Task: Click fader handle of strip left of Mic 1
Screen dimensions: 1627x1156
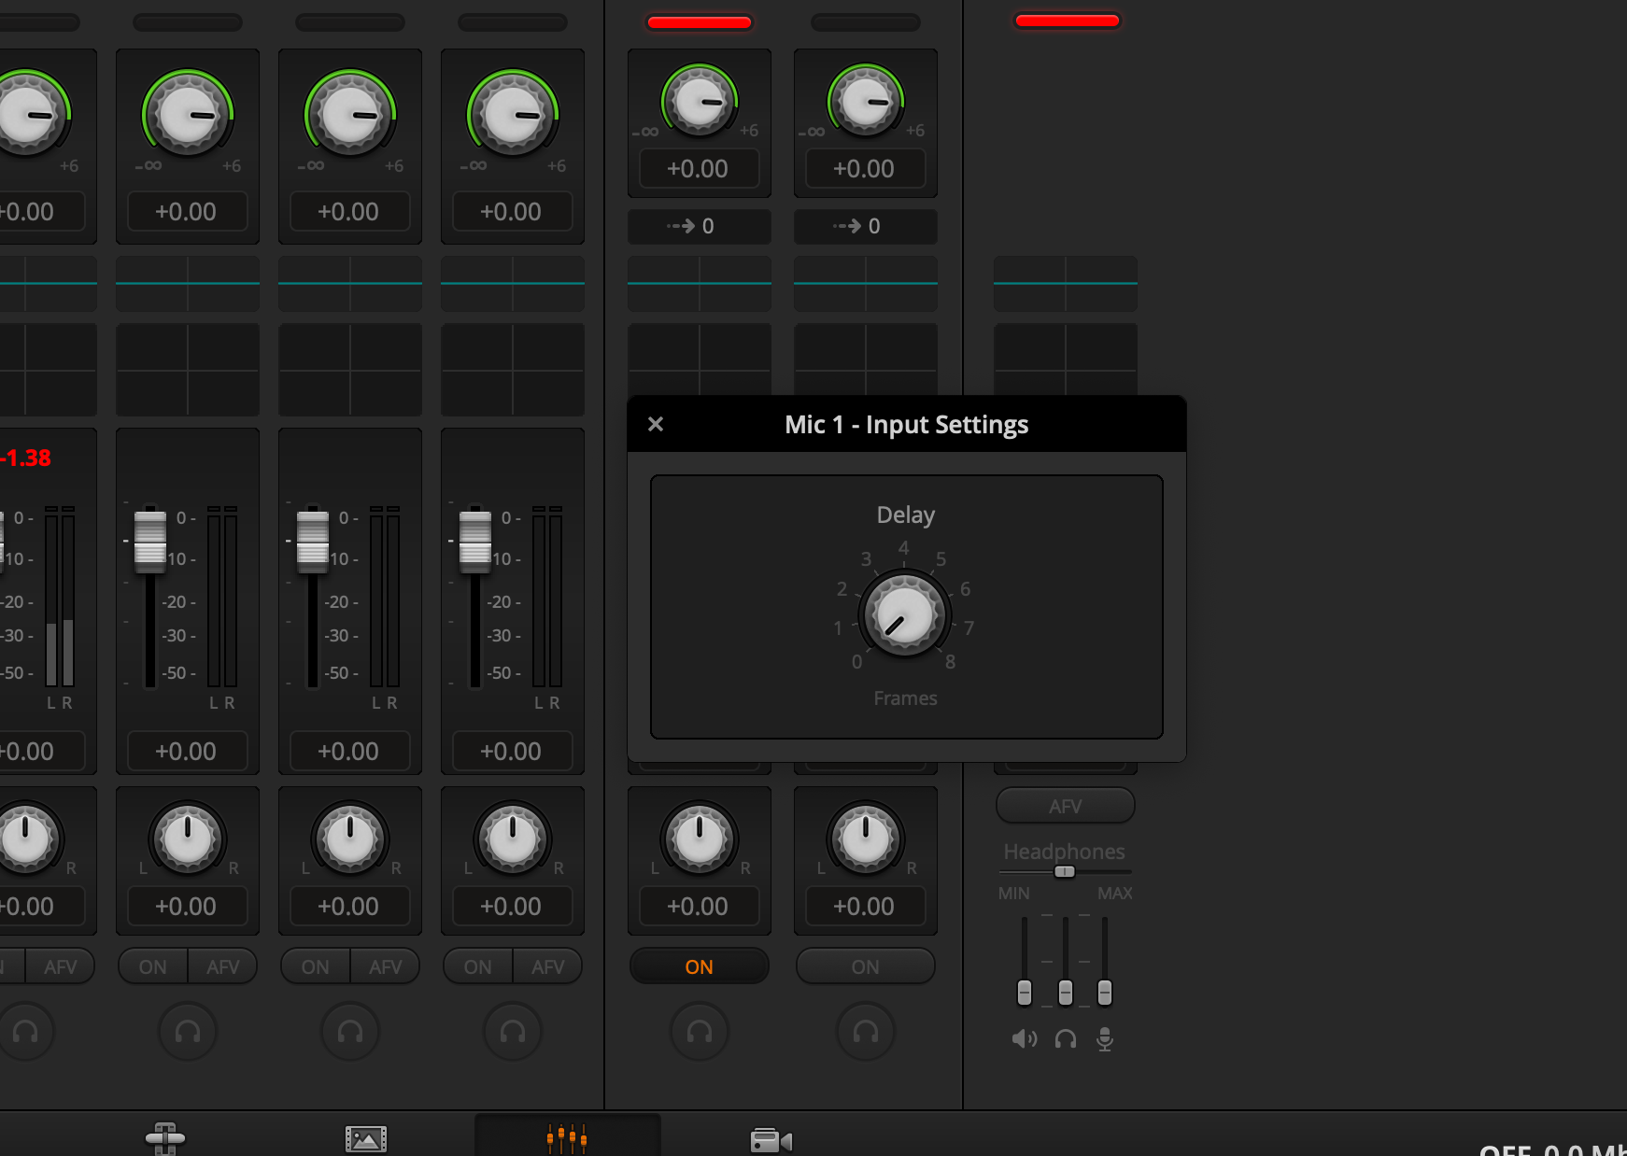Action: [x=475, y=541]
